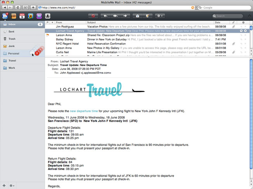
Task: Click the message body vertical scrollbar
Action: pyautogui.click(x=251, y=114)
